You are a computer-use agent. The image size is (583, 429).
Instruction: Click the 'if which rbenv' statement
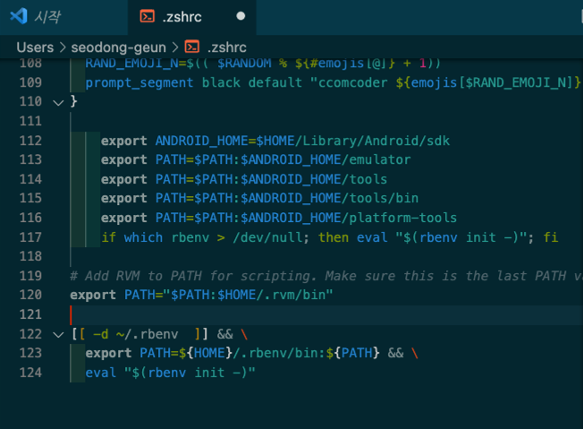[x=330, y=237]
